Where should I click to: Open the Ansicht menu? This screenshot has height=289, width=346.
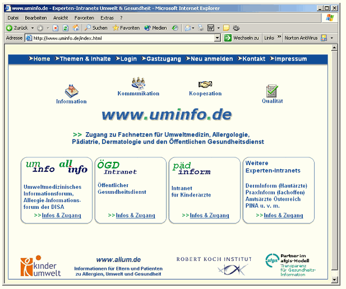click(x=61, y=18)
